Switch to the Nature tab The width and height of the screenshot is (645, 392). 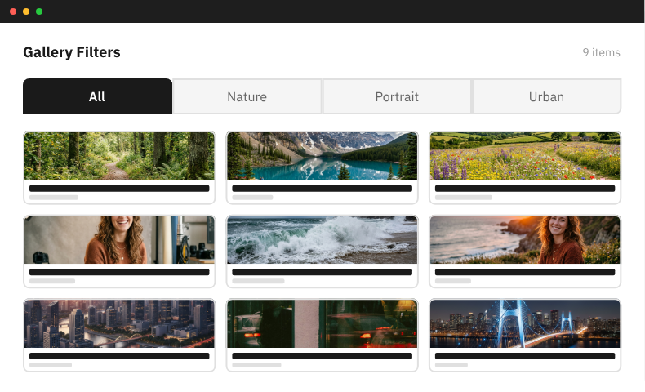pyautogui.click(x=247, y=96)
